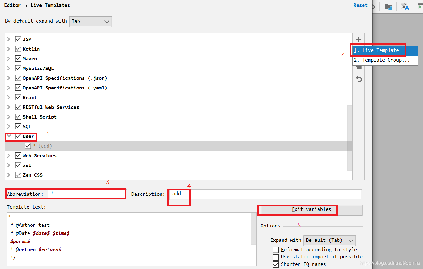Screen dimensions: 423x269
Task: Expand the Shell Script group arrow
Action: (9, 117)
